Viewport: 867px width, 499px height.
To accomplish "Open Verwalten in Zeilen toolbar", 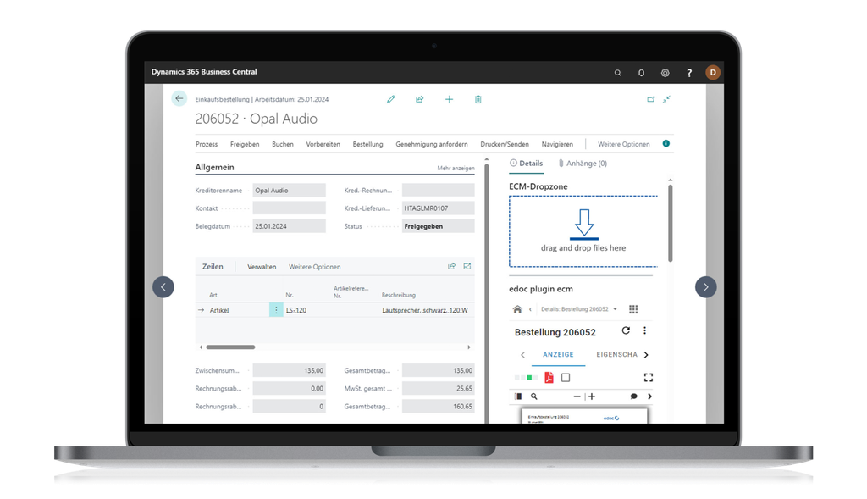I will pyautogui.click(x=262, y=267).
